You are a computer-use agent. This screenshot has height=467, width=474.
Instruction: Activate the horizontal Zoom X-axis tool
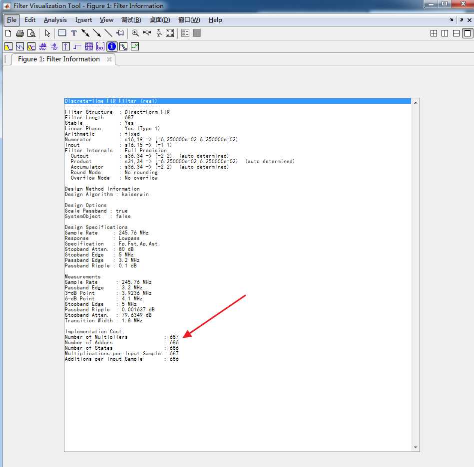147,33
